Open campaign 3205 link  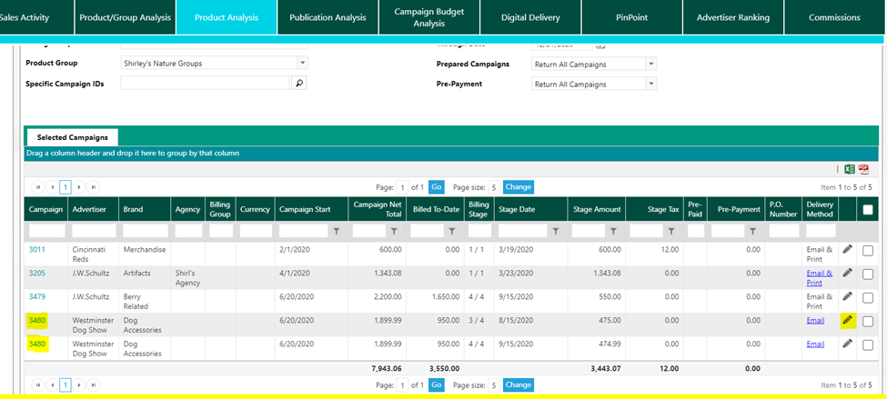(x=37, y=273)
